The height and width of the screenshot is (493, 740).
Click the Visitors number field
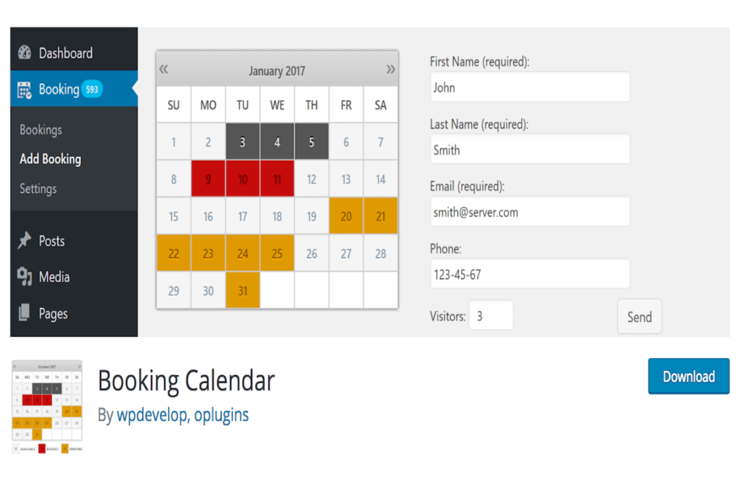click(x=491, y=315)
